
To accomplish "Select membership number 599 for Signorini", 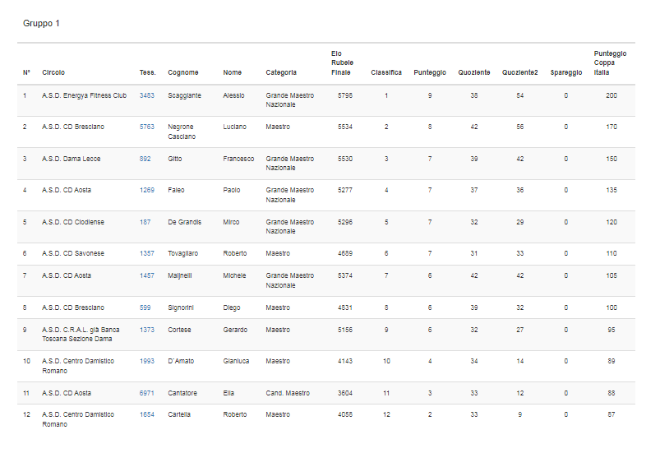I will click(145, 307).
